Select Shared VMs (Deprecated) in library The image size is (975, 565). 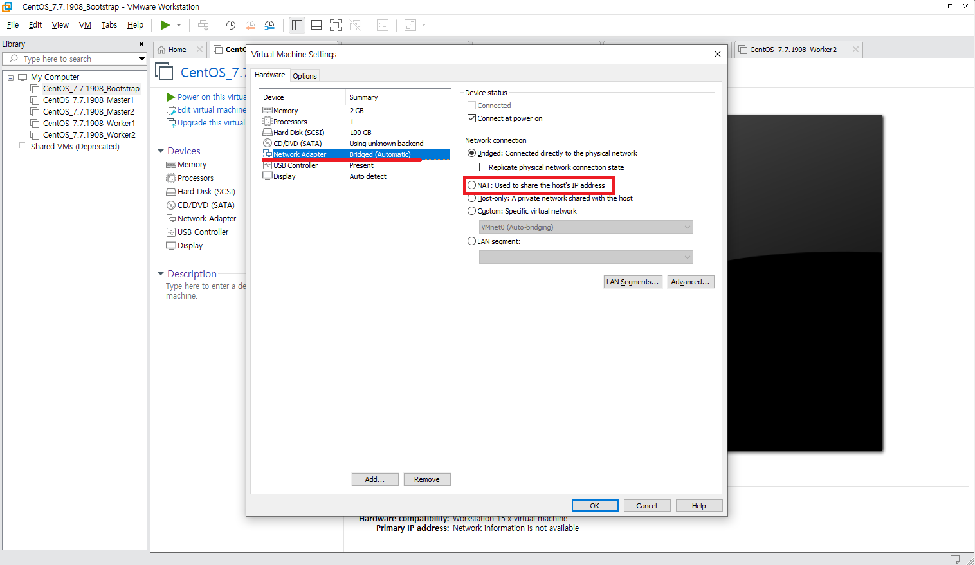coord(75,147)
